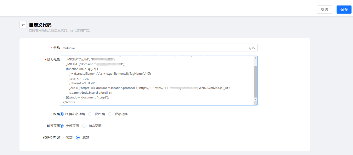Click inside the 插入代码 code textarea
The width and height of the screenshot is (353, 155).
click(x=159, y=81)
